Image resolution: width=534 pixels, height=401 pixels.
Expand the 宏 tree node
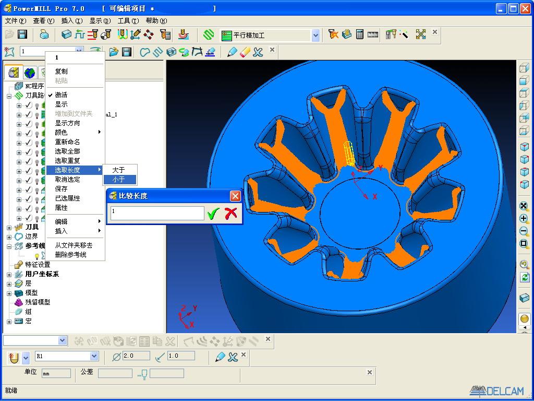tap(9, 322)
